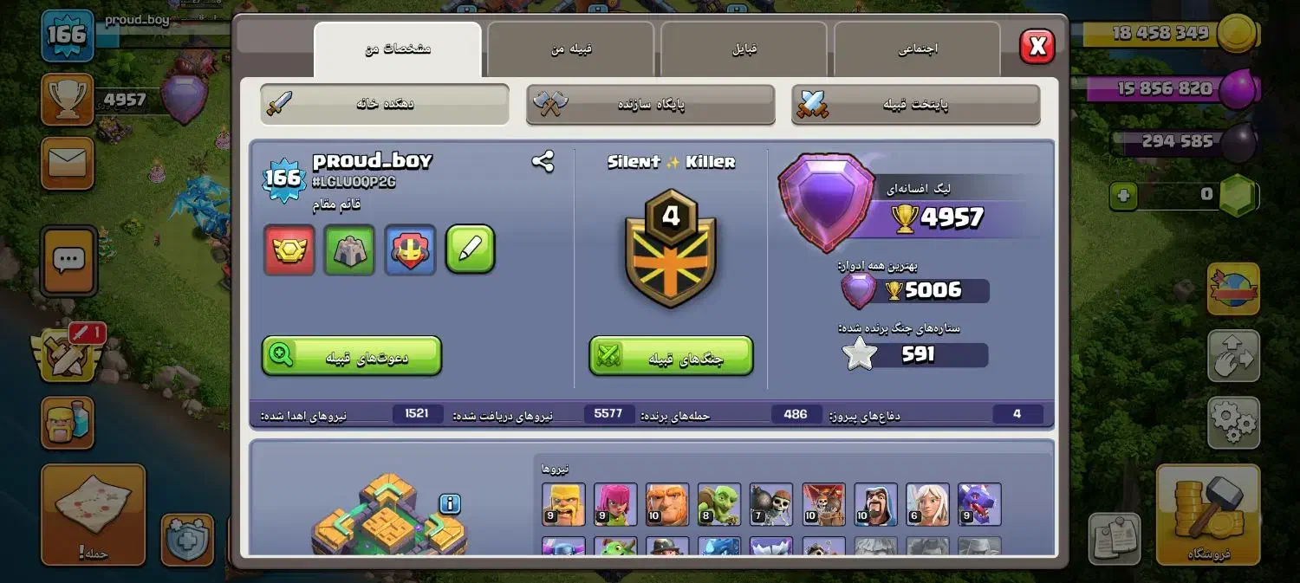Select the پایگاه سازنده section
Viewport: 1300px width, 583px height.
[650, 104]
